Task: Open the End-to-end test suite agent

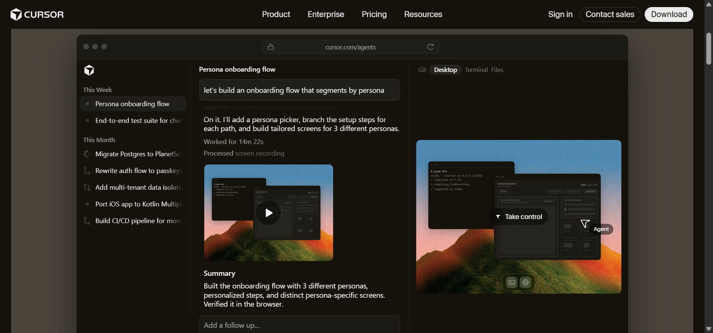Action: tap(133, 120)
